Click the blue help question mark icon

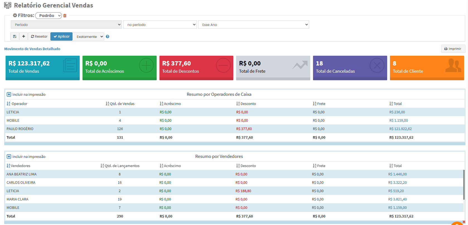108,36
